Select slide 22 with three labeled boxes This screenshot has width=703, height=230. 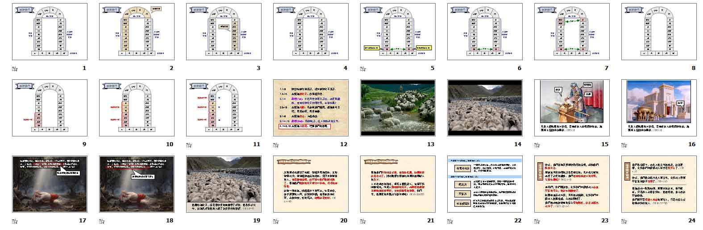pyautogui.click(x=485, y=184)
